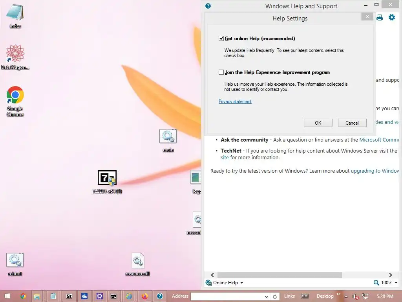Open the touch keyboard from the taskbar
Screen dimensions: 402x302
pos(305,296)
